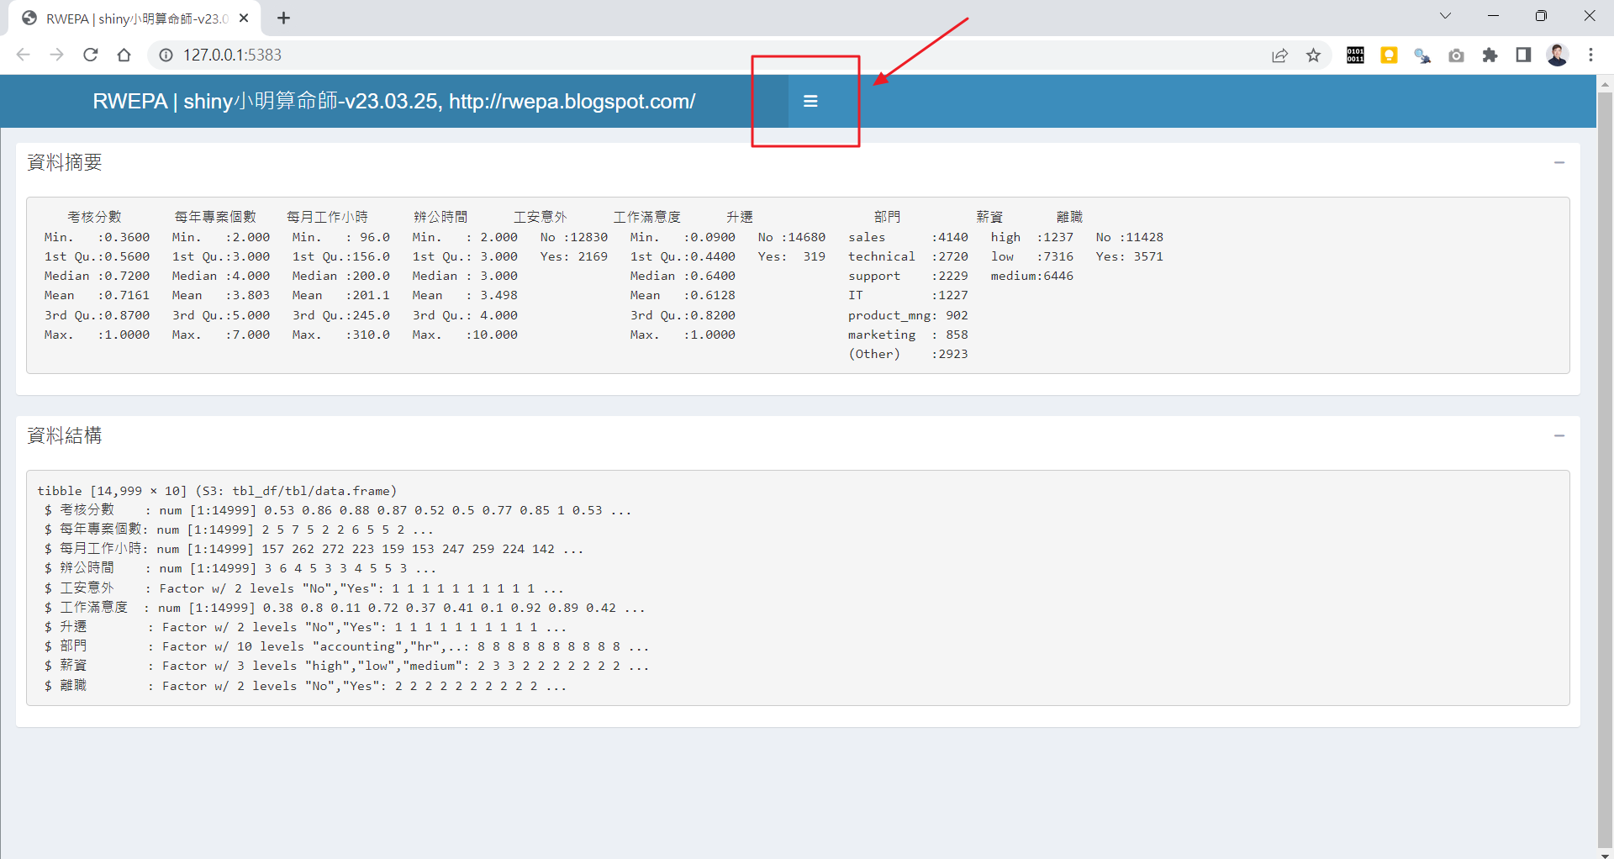Collapse the 資料結構 box
The height and width of the screenshot is (859, 1614).
(x=1559, y=435)
